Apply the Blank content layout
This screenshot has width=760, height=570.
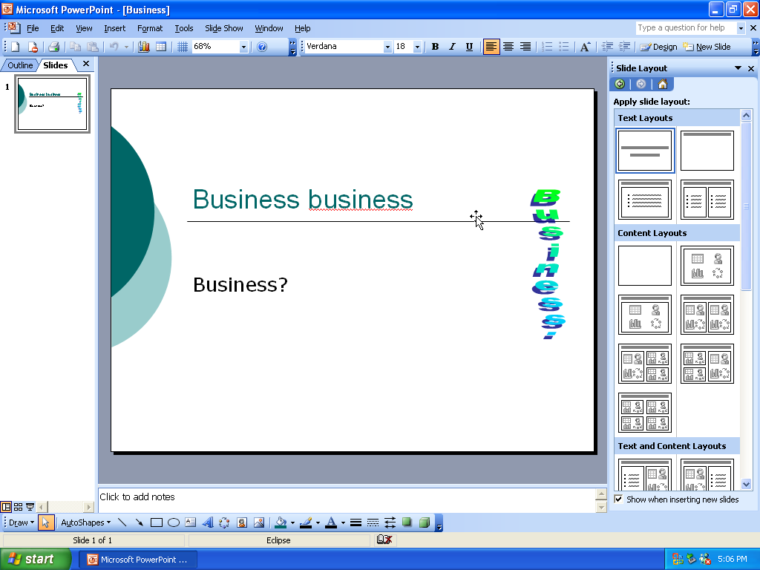pyautogui.click(x=645, y=266)
